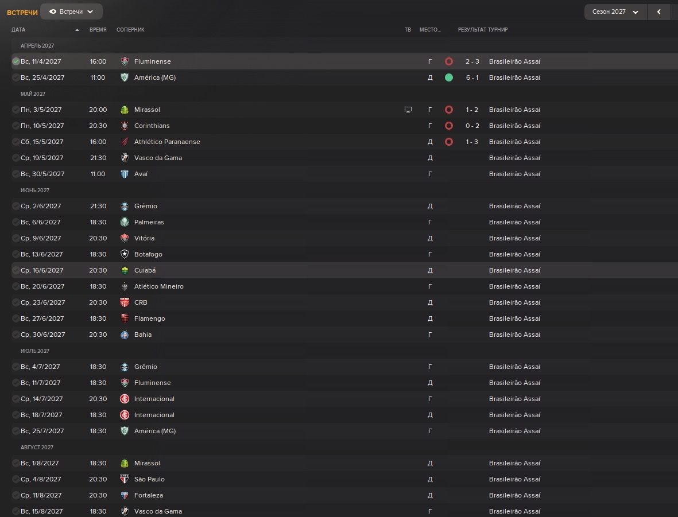Sort fixtures by the Соперник column header
Image resolution: width=678 pixels, height=517 pixels.
click(130, 30)
